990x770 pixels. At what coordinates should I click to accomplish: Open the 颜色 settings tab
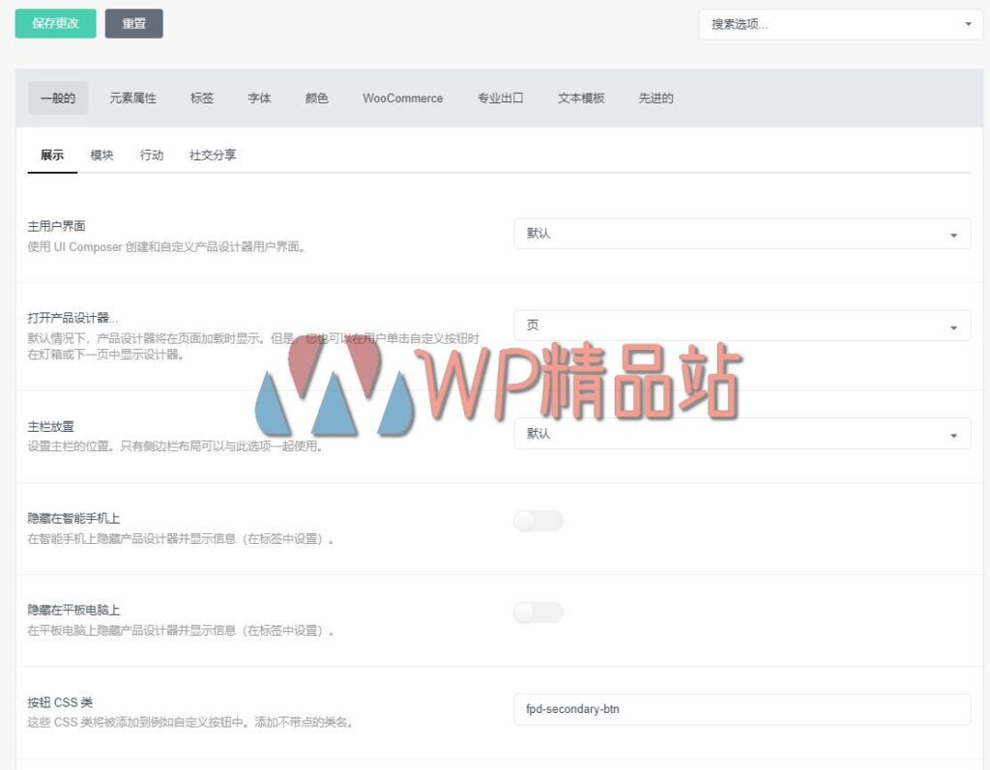point(315,98)
